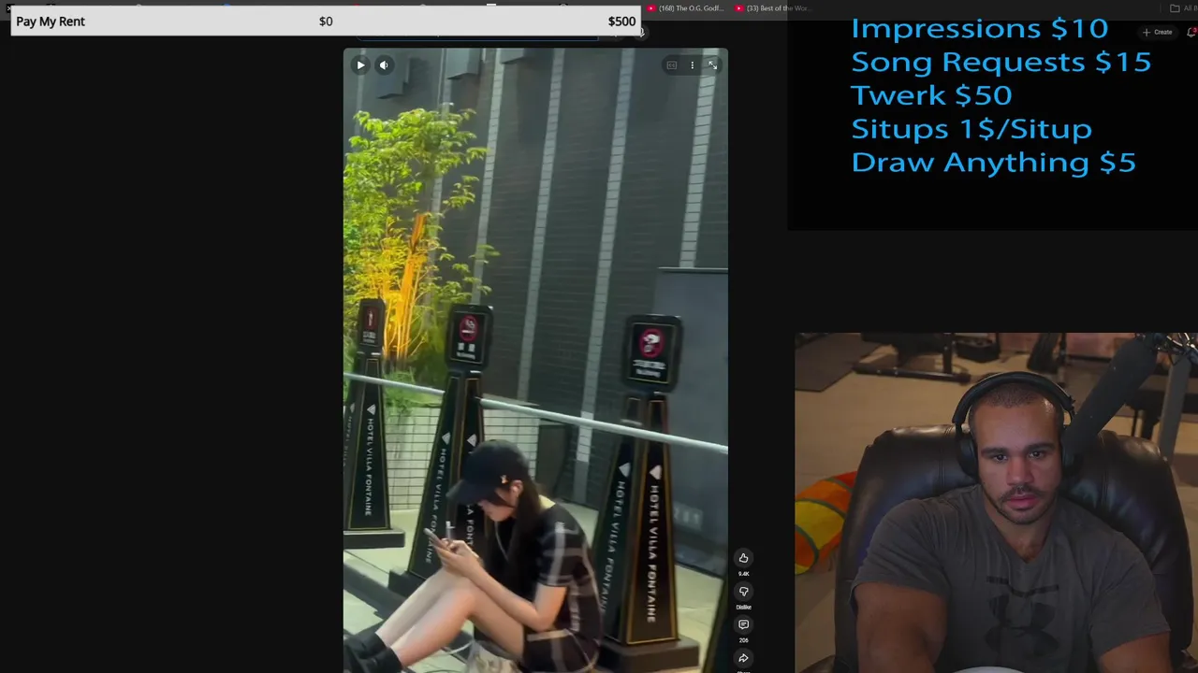Viewport: 1198px width, 673px height.
Task: Dislike the Short with thumbs down
Action: (x=743, y=591)
